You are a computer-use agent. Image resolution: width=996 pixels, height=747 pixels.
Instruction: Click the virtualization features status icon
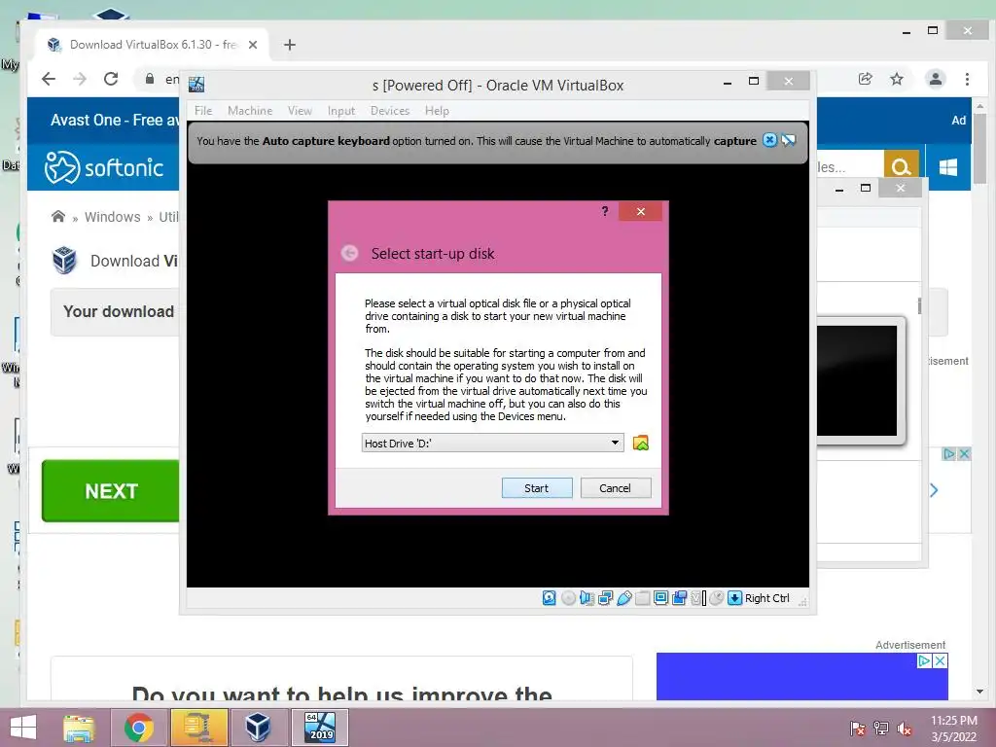pyautogui.click(x=698, y=598)
